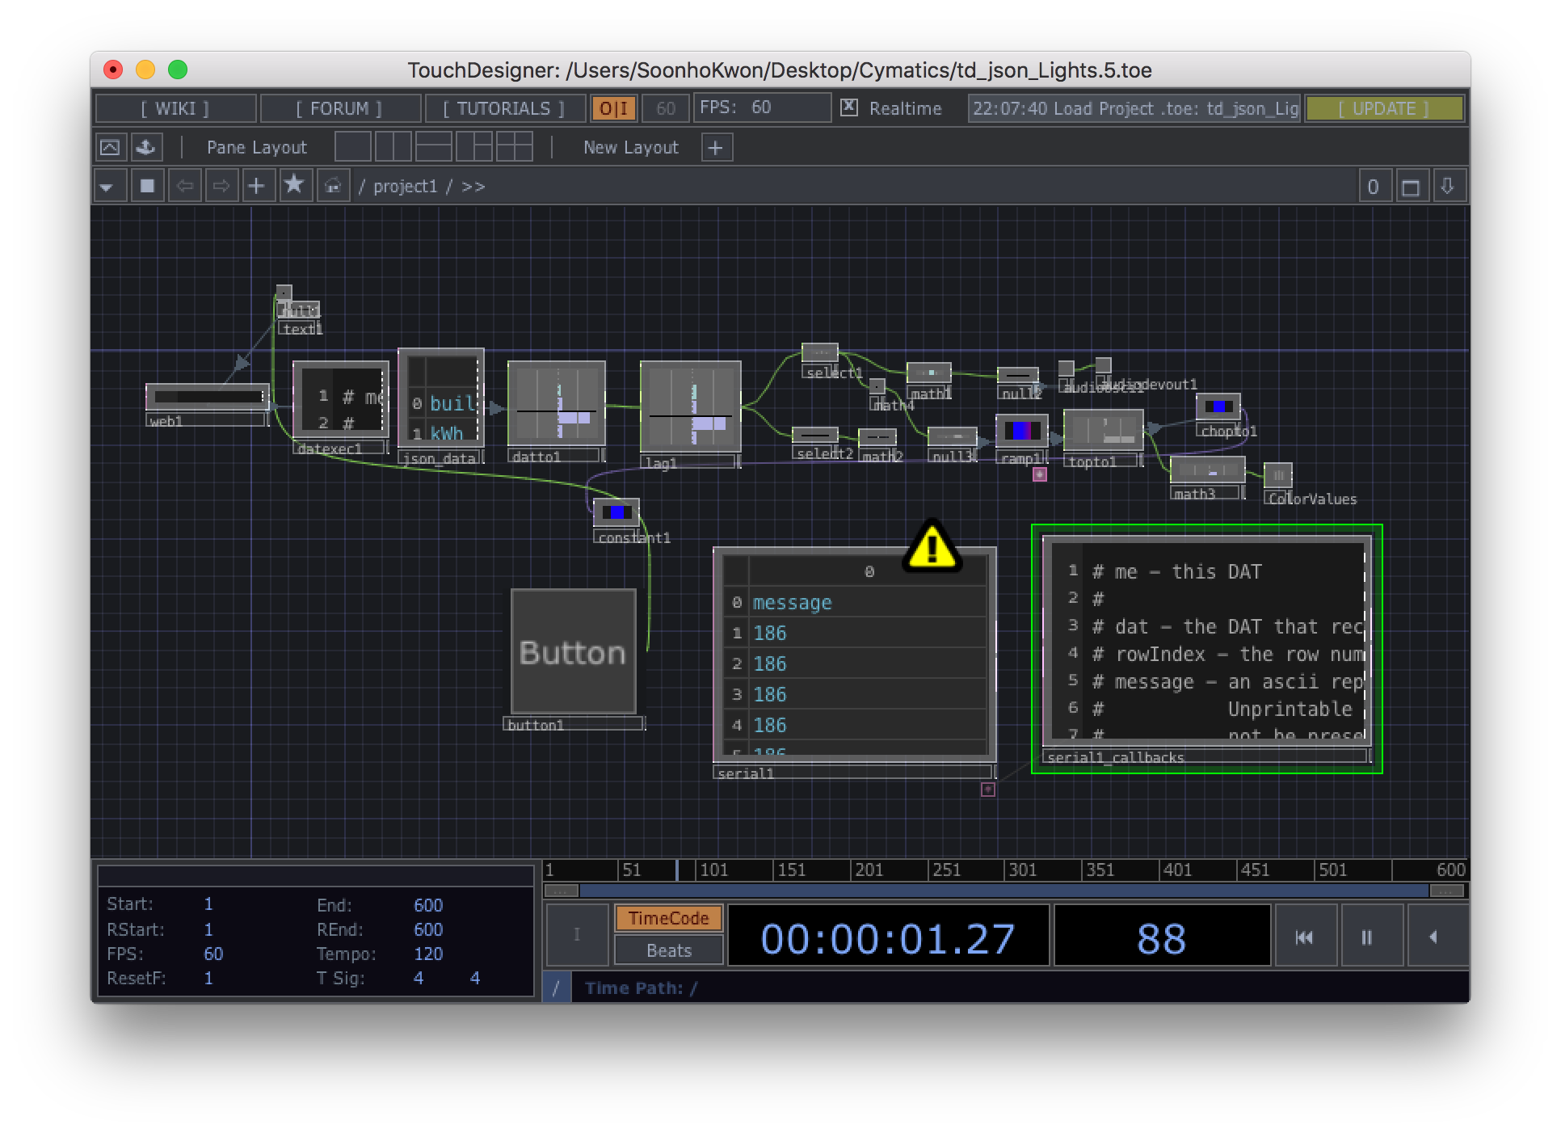This screenshot has width=1561, height=1133.
Task: Pause timeline playback
Action: pyautogui.click(x=1366, y=937)
